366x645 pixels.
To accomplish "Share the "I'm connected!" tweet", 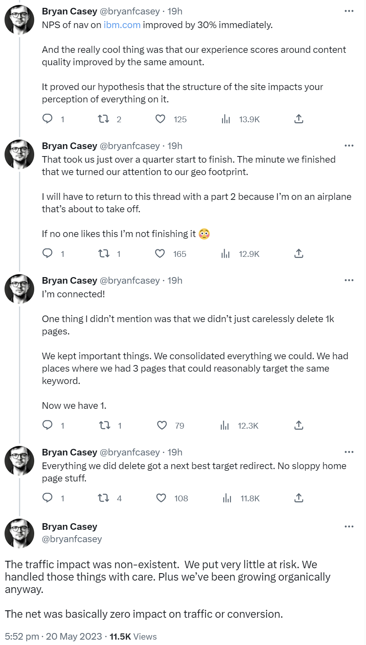I will [x=299, y=425].
